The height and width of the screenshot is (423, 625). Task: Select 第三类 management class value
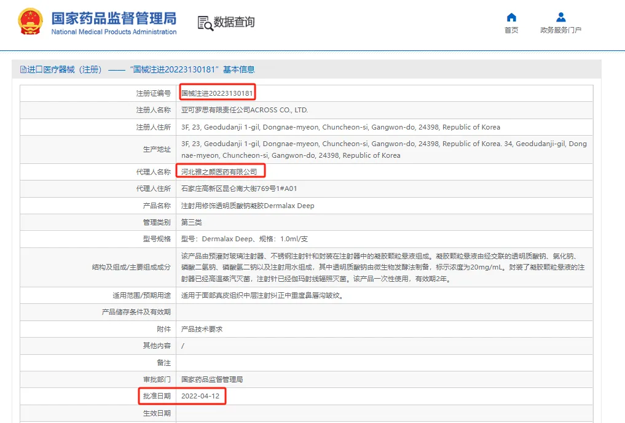tap(191, 222)
